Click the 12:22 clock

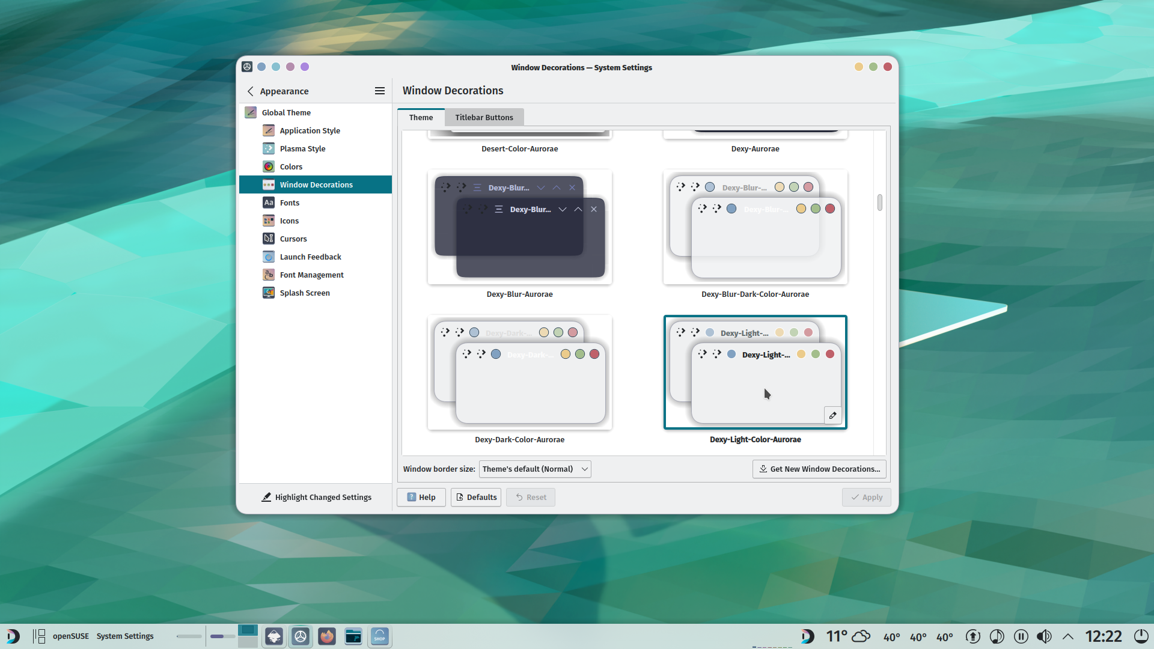1103,636
